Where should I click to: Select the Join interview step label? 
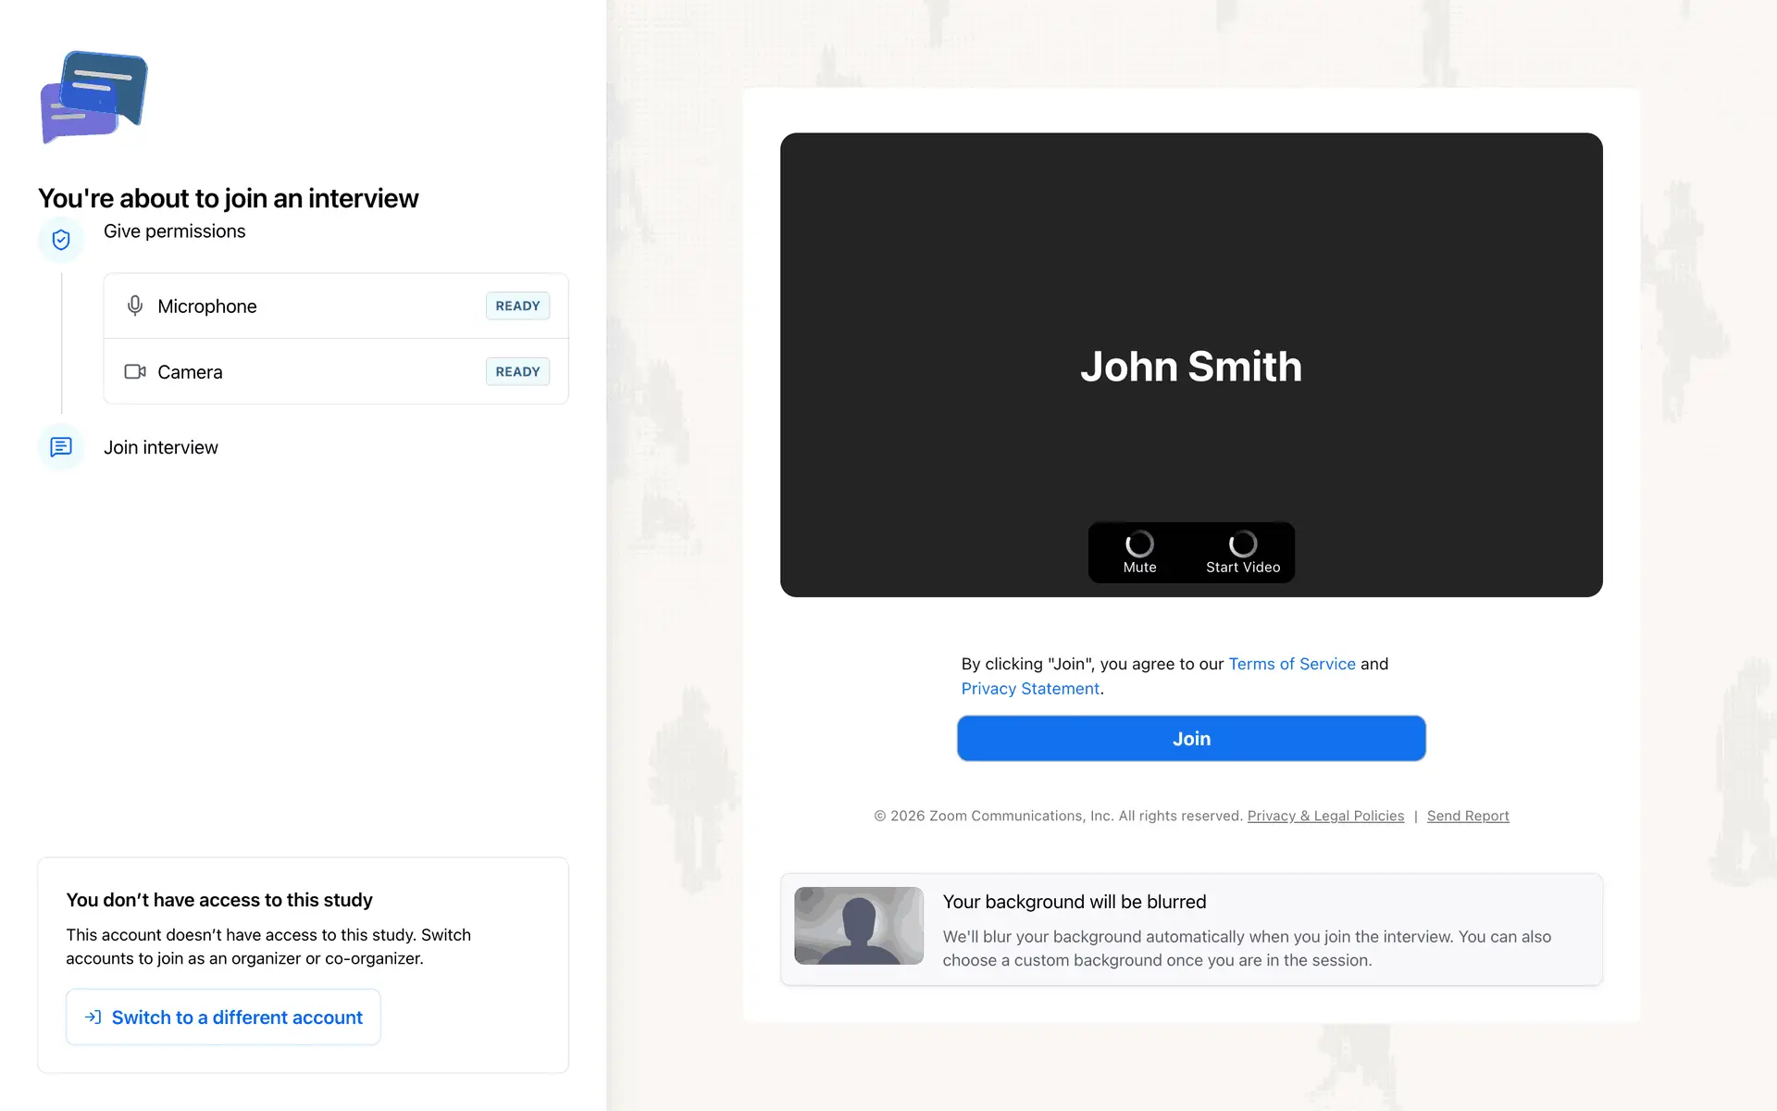(161, 447)
